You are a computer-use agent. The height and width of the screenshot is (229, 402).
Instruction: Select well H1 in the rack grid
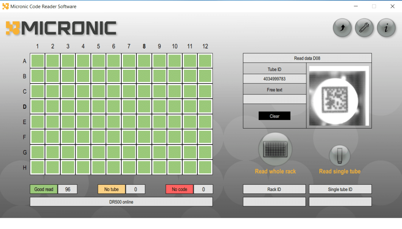(x=37, y=167)
